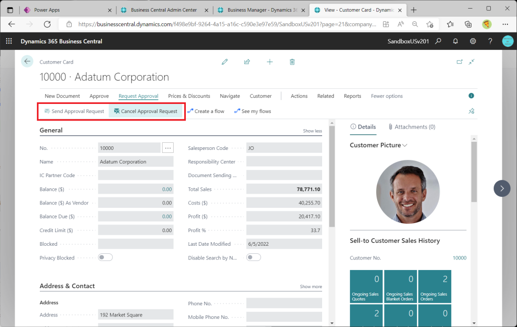517x327 pixels.
Task: Open the browser read aloud icon
Action: pos(400,24)
